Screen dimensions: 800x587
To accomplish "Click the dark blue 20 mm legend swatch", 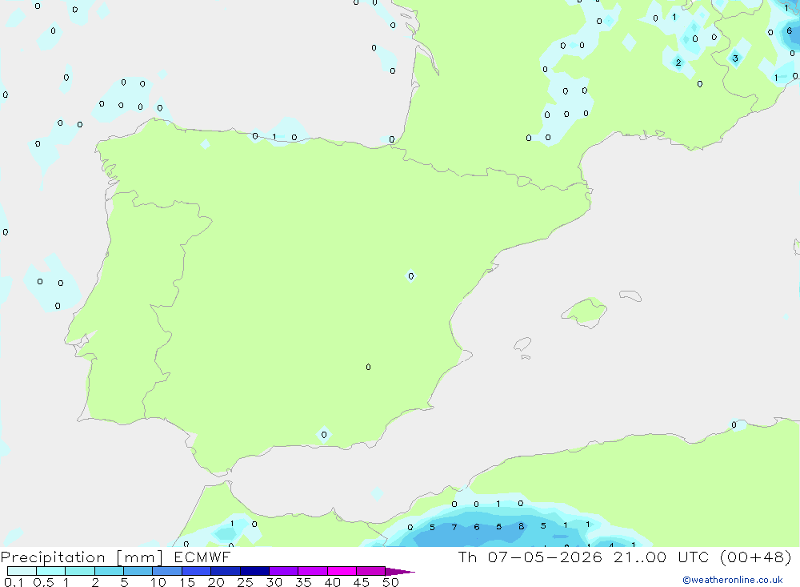I will [225, 571].
